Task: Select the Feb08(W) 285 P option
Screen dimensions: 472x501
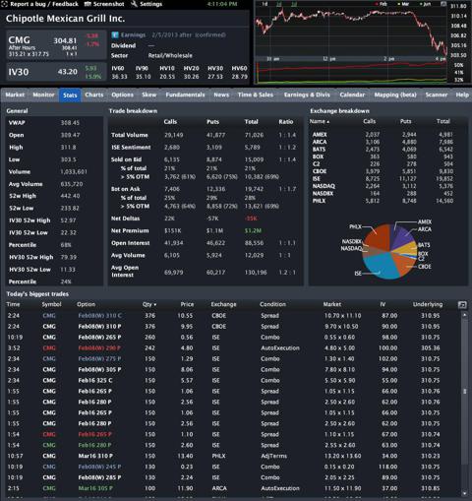Action: (x=99, y=477)
